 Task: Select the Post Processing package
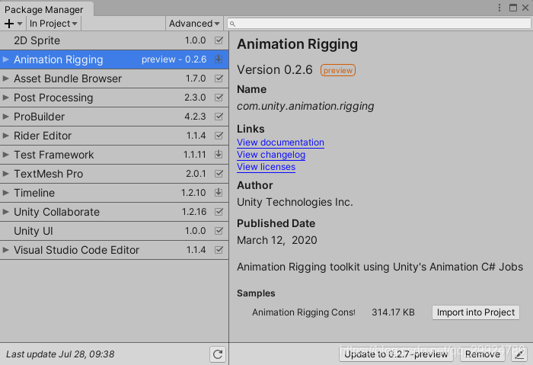pos(114,98)
